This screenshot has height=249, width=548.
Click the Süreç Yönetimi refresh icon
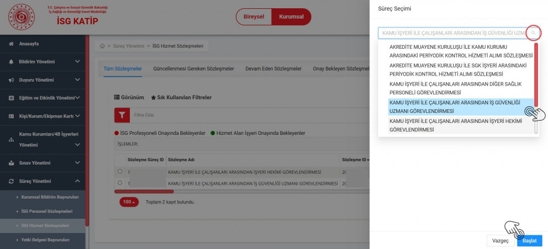pyautogui.click(x=11, y=181)
